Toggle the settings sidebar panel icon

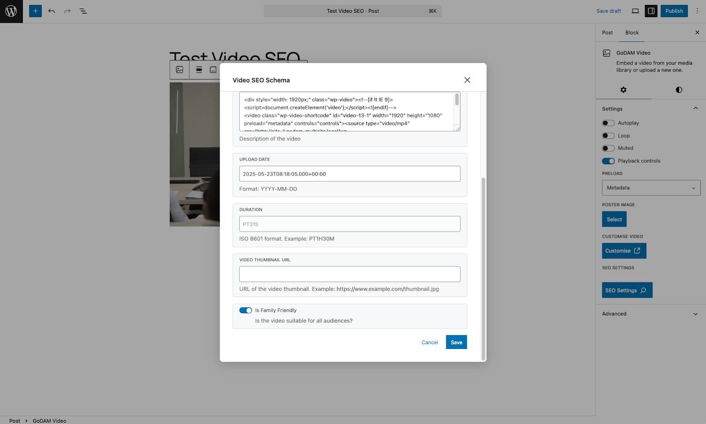pos(650,11)
